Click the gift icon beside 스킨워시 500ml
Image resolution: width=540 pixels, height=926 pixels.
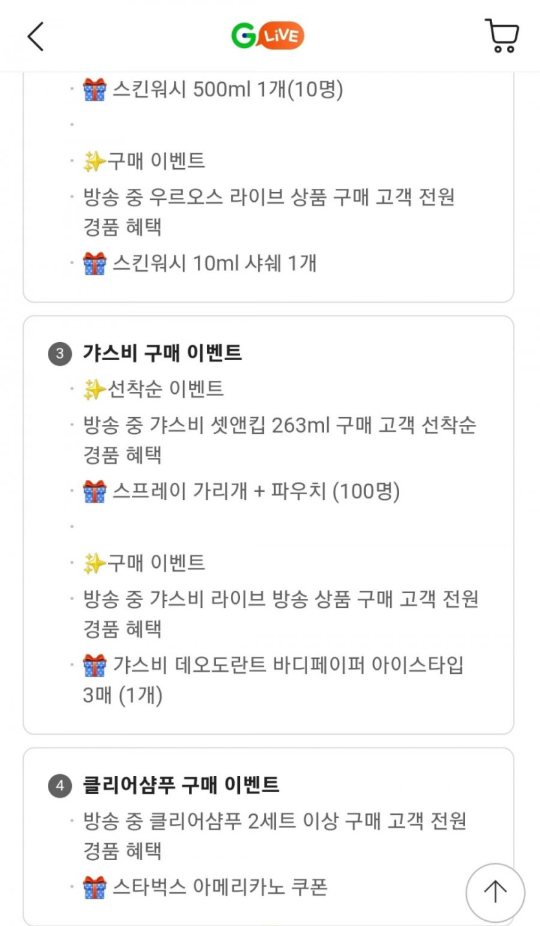(94, 90)
